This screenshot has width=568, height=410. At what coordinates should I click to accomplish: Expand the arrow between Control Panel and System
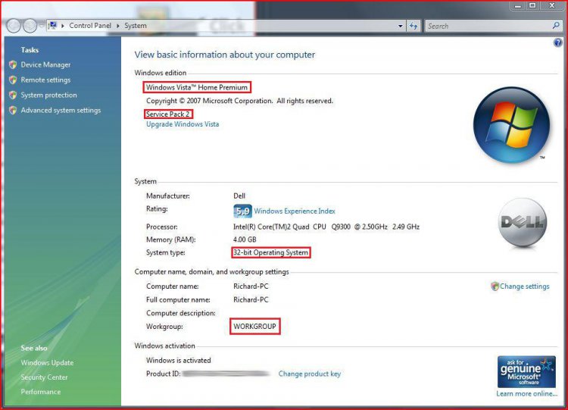point(118,26)
